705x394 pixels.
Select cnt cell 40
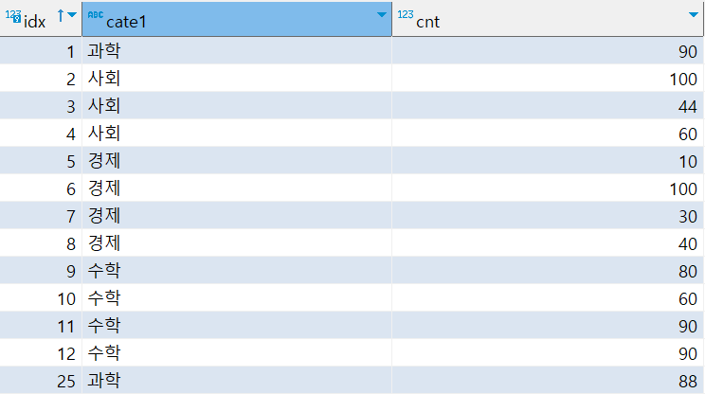(x=548, y=243)
